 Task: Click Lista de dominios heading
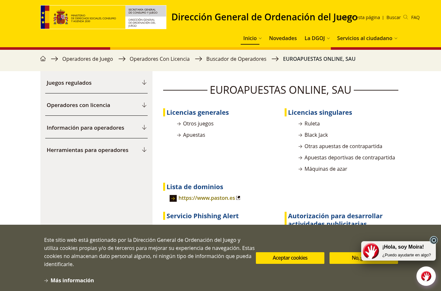(x=195, y=187)
